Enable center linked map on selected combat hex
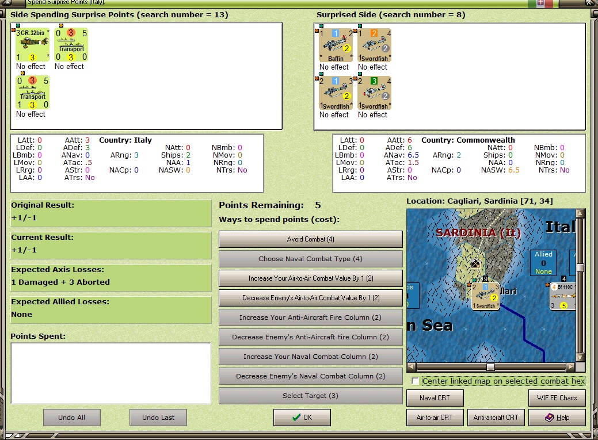 (x=416, y=381)
